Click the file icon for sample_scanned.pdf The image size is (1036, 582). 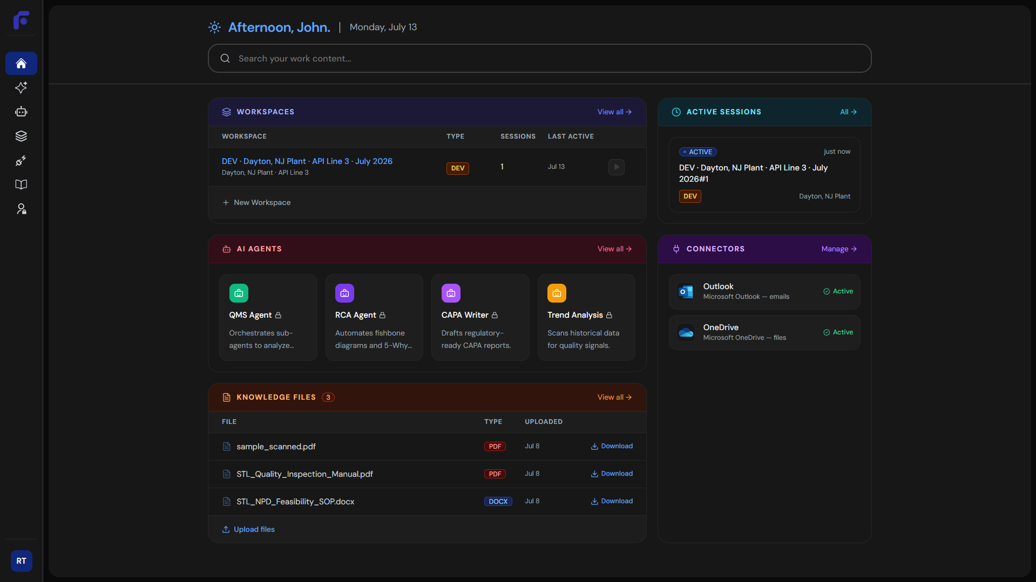click(227, 447)
